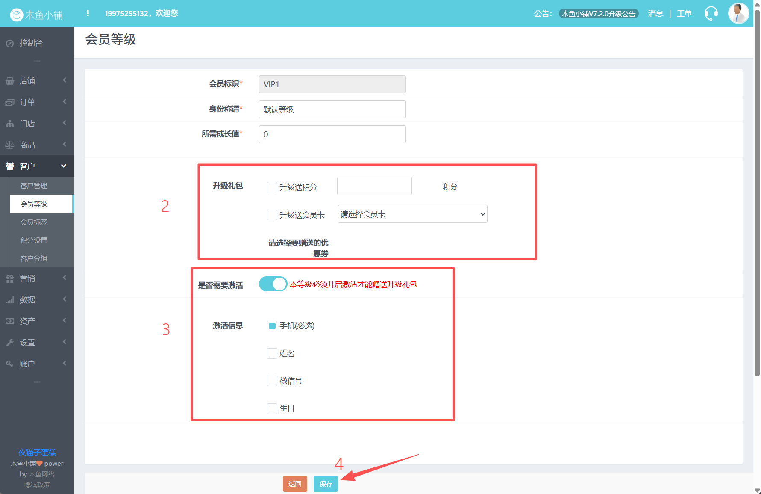
Task: Open the user avatar profile
Action: (738, 13)
